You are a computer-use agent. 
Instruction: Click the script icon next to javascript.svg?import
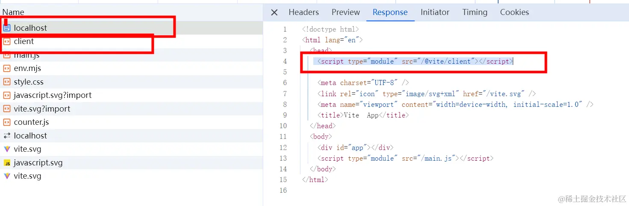coord(7,95)
